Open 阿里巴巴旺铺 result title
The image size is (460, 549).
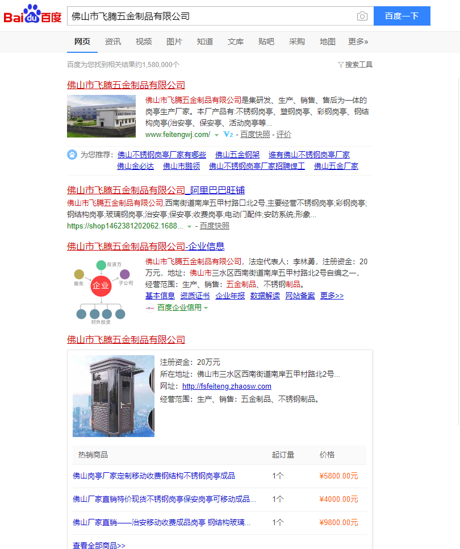[x=156, y=190]
